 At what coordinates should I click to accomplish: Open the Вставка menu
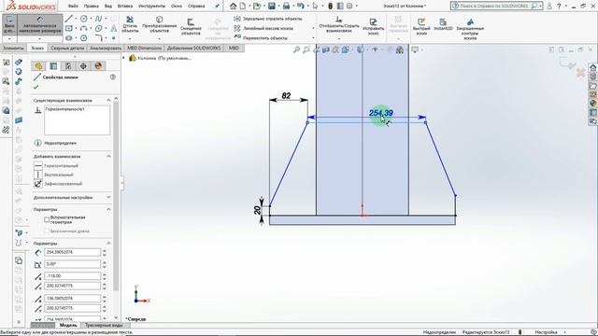pyautogui.click(x=125, y=7)
